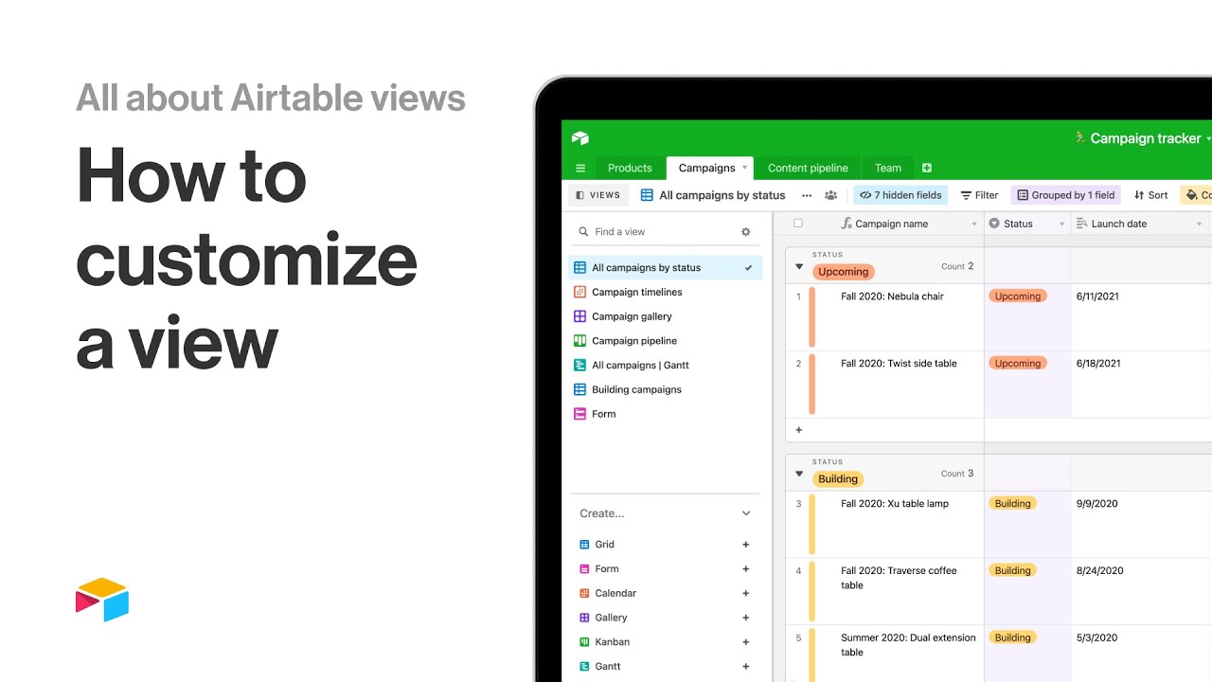
Task: Click All campaigns by status view name
Action: (x=722, y=195)
